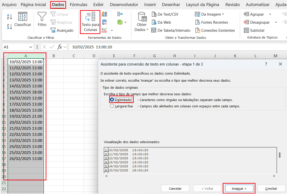
Task: Sort ascending with the A-Z icon
Action: coord(9,17)
